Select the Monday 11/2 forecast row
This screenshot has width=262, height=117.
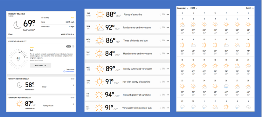pos(127,41)
